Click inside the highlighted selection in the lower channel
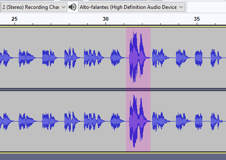Screen dimensions: 226x160 coord(138,121)
